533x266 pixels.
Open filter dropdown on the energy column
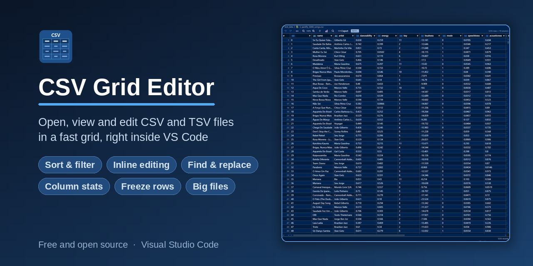tap(396, 36)
